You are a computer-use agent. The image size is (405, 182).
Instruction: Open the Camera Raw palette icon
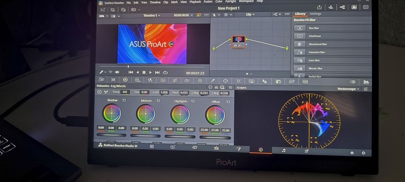click(101, 80)
